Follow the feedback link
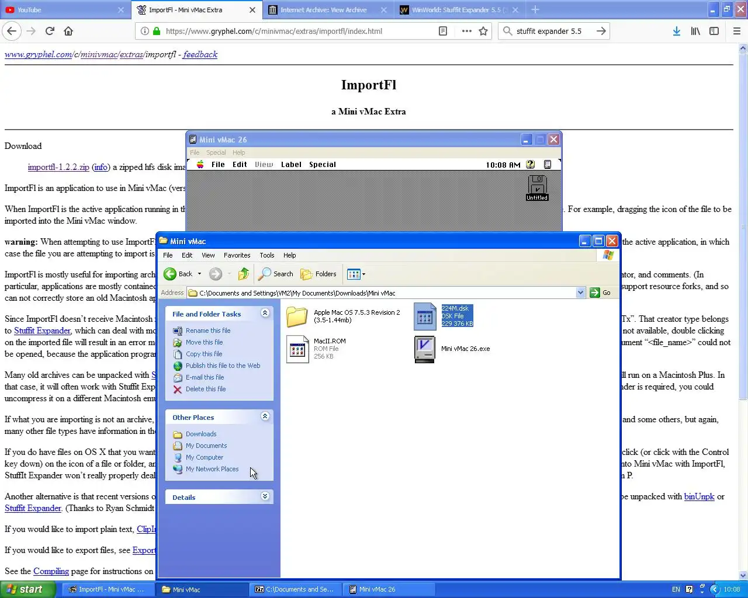Image resolution: width=748 pixels, height=598 pixels. pos(200,54)
